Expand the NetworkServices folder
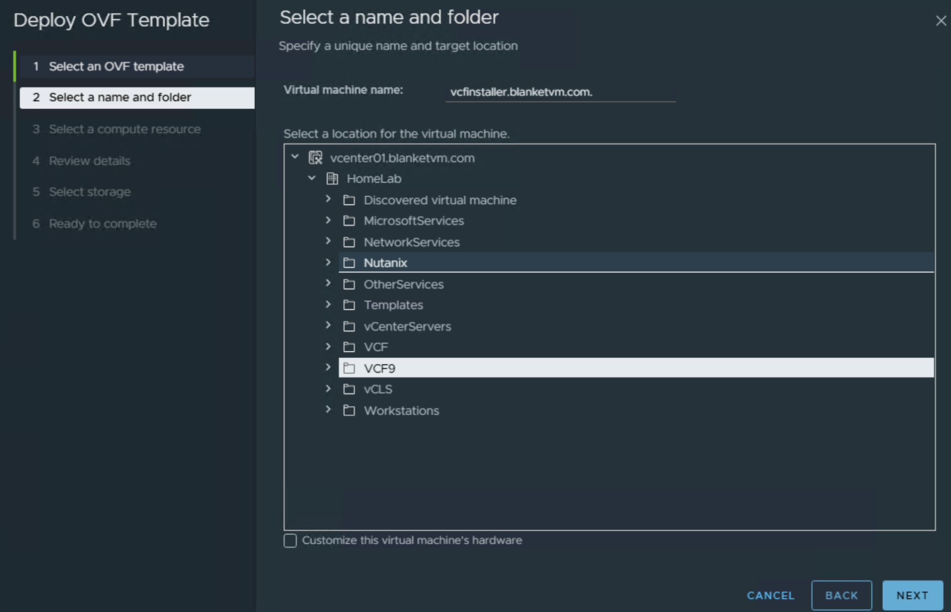This screenshot has height=612, width=951. tap(328, 242)
